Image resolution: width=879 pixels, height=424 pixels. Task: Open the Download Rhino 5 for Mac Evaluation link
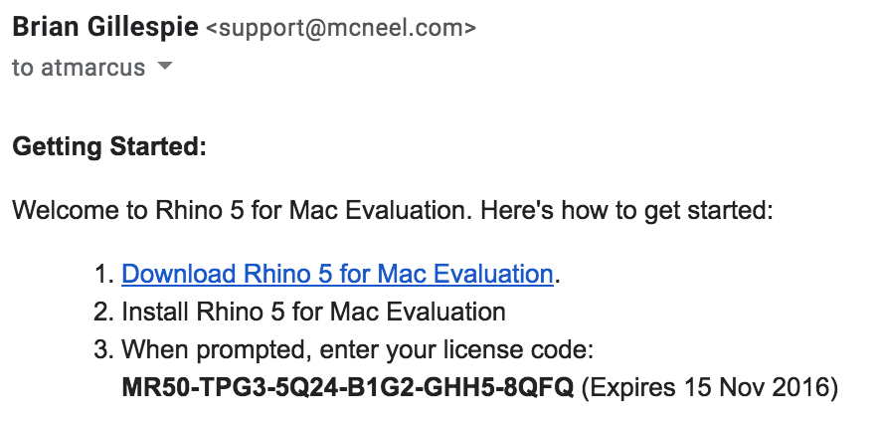click(x=337, y=274)
